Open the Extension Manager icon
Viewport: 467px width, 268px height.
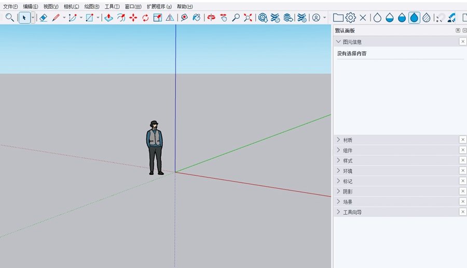pyautogui.click(x=301, y=18)
